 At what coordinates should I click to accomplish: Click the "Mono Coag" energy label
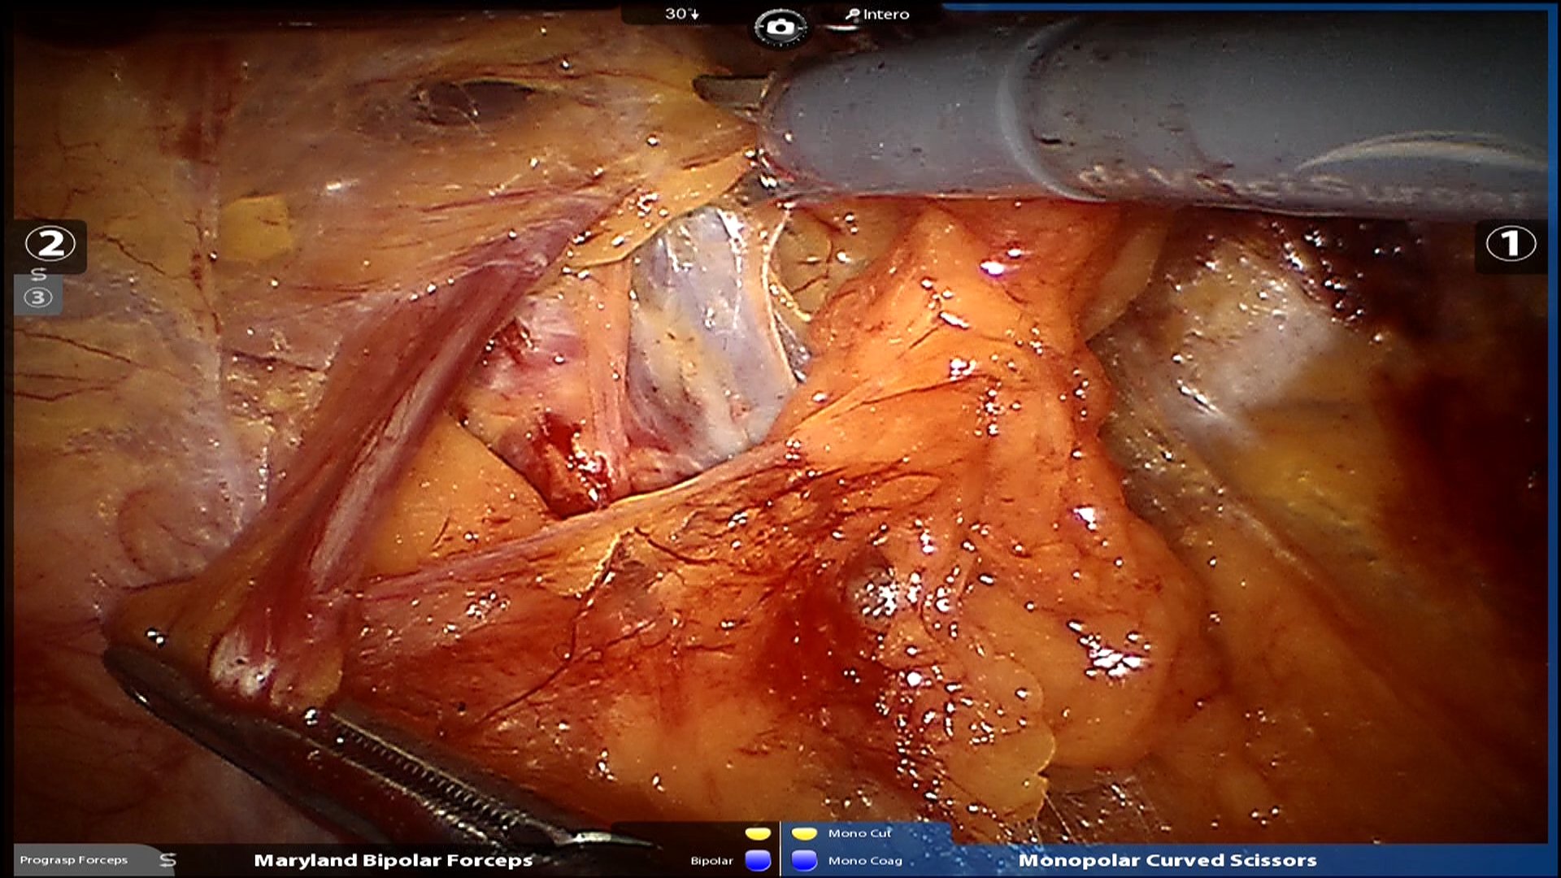coord(865,861)
